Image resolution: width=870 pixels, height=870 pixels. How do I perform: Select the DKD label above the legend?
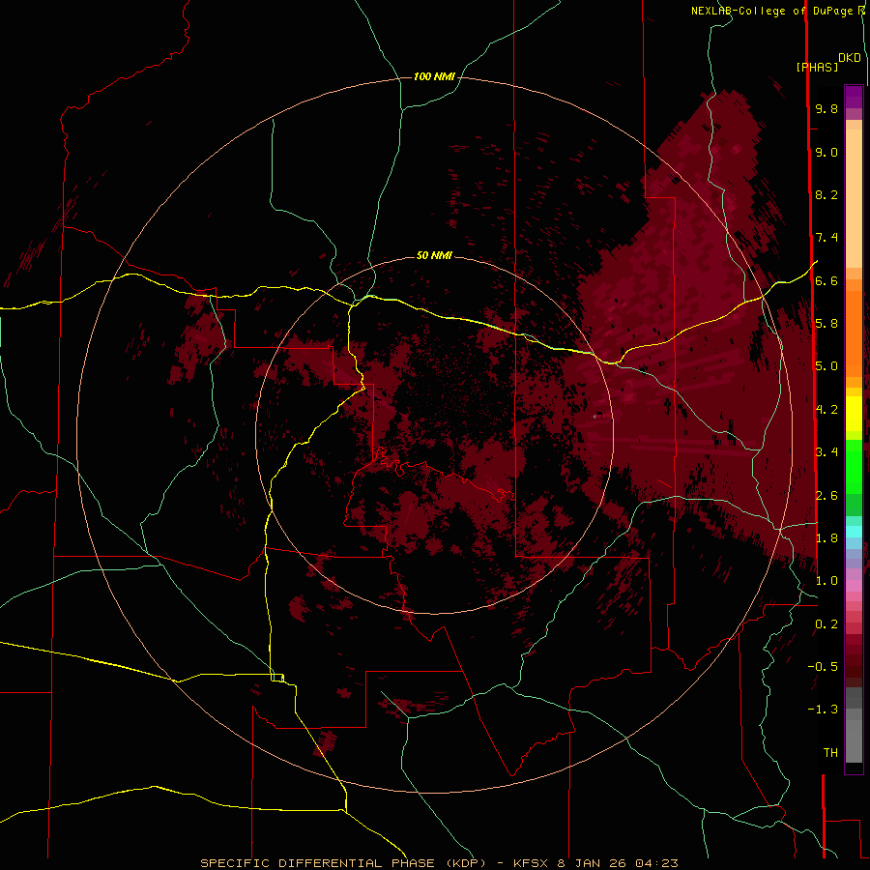point(849,58)
